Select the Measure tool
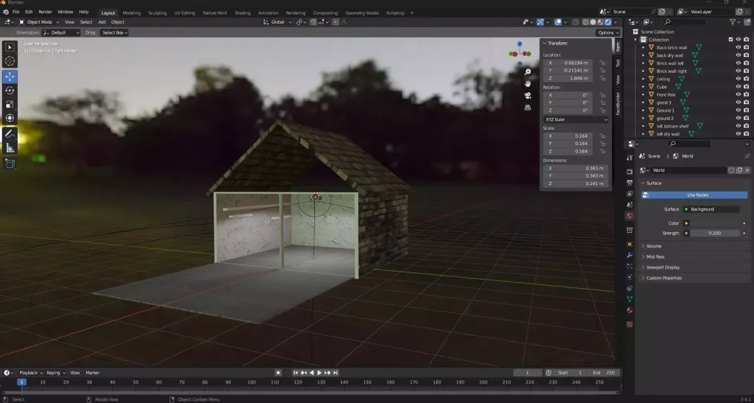 coord(10,148)
